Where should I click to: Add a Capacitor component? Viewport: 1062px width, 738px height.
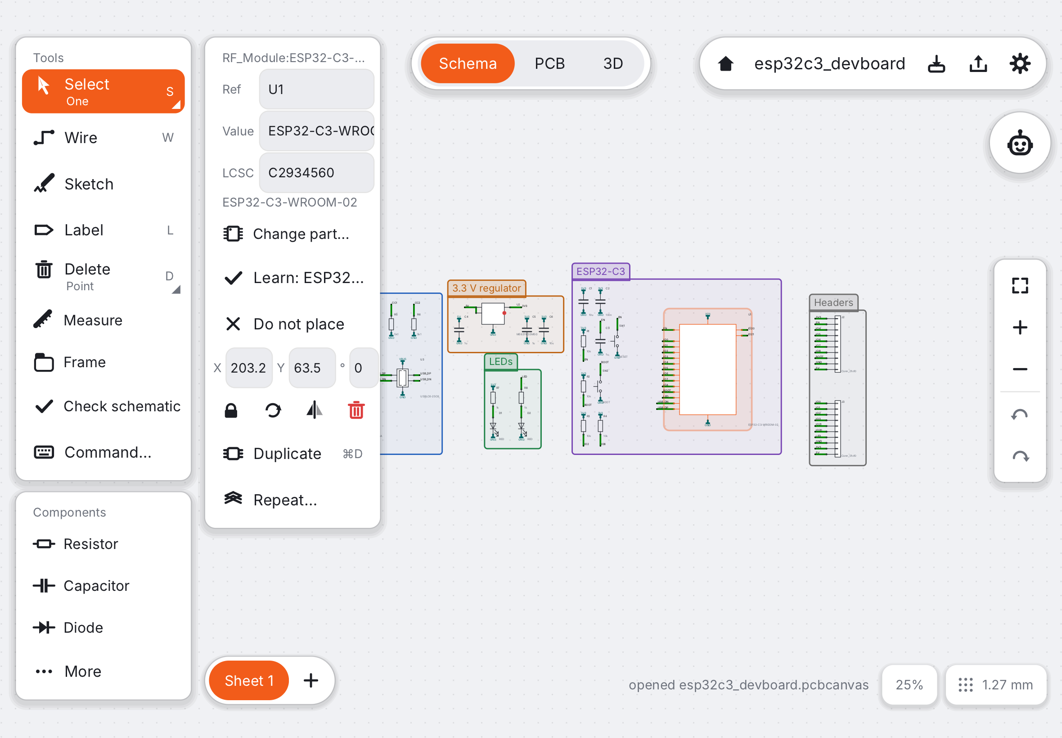pos(103,586)
